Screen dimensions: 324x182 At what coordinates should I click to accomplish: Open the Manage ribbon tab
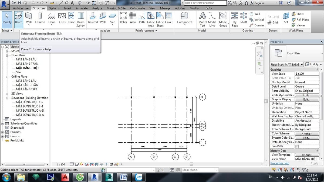pyautogui.click(x=165, y=8)
